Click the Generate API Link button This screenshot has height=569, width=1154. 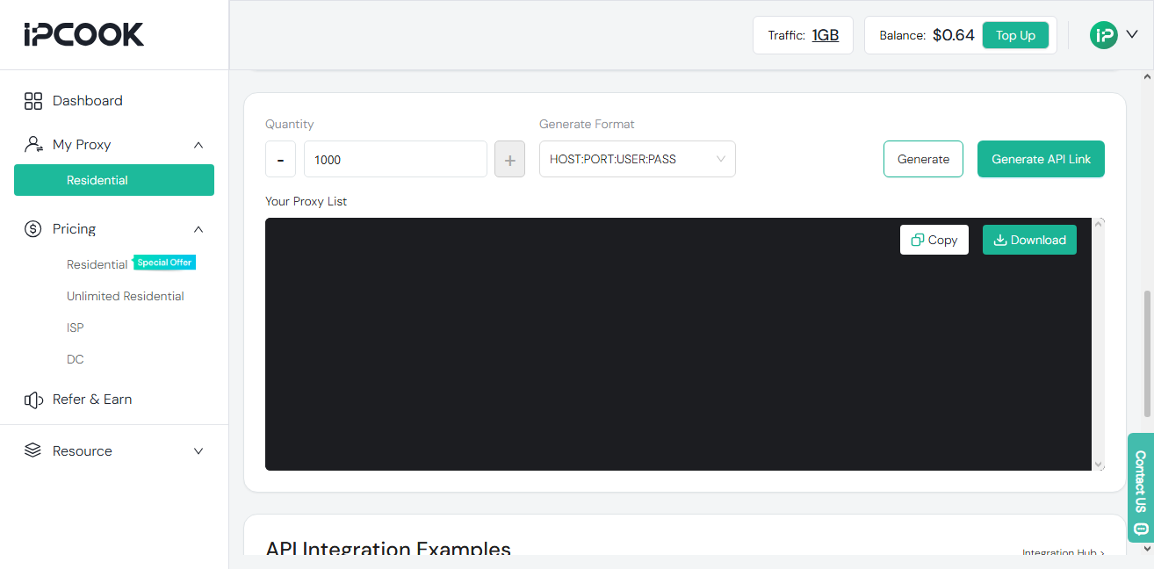point(1041,159)
